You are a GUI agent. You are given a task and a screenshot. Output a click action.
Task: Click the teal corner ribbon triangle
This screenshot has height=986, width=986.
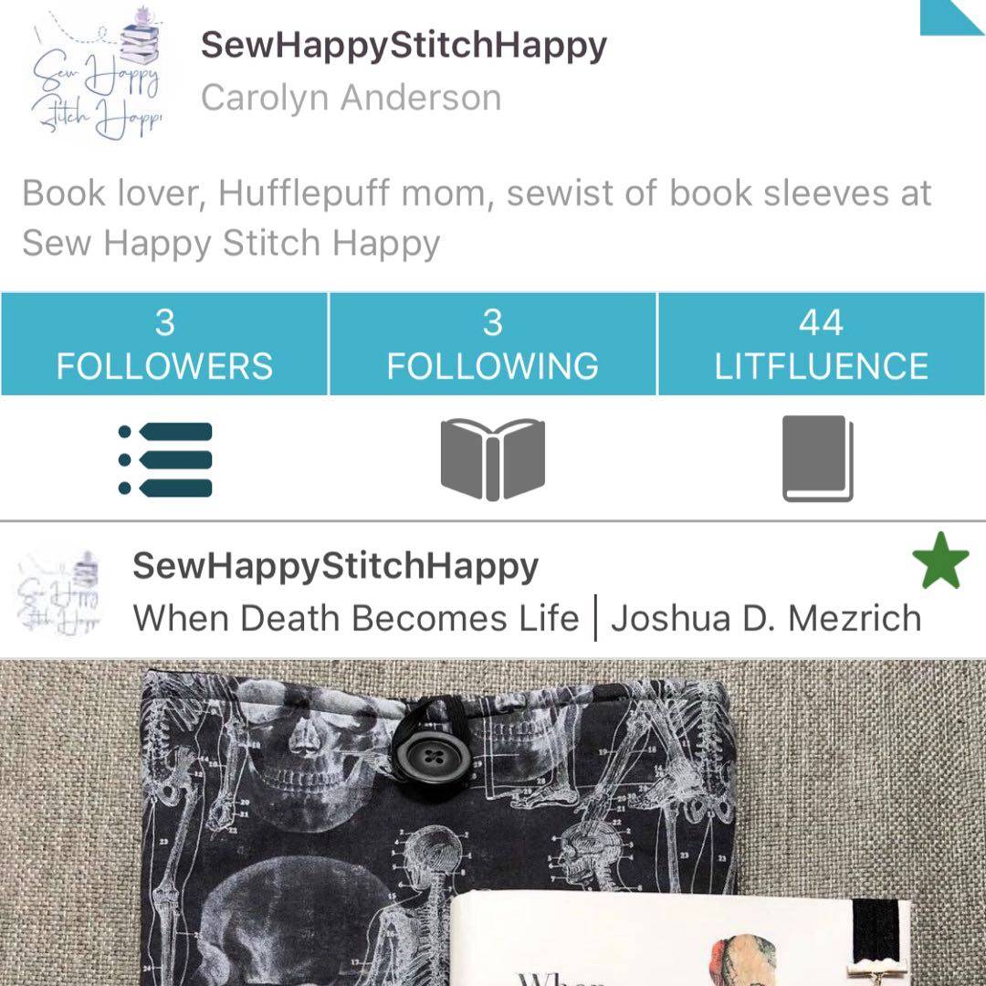[x=952, y=17]
